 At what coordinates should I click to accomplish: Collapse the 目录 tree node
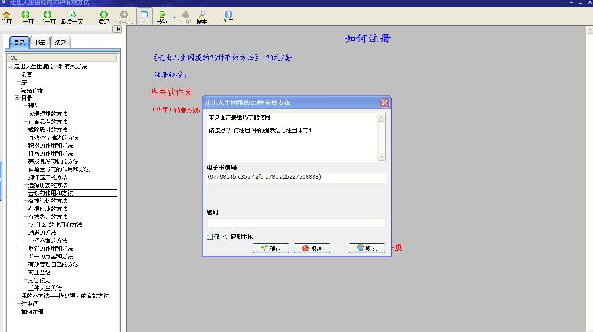(x=17, y=98)
